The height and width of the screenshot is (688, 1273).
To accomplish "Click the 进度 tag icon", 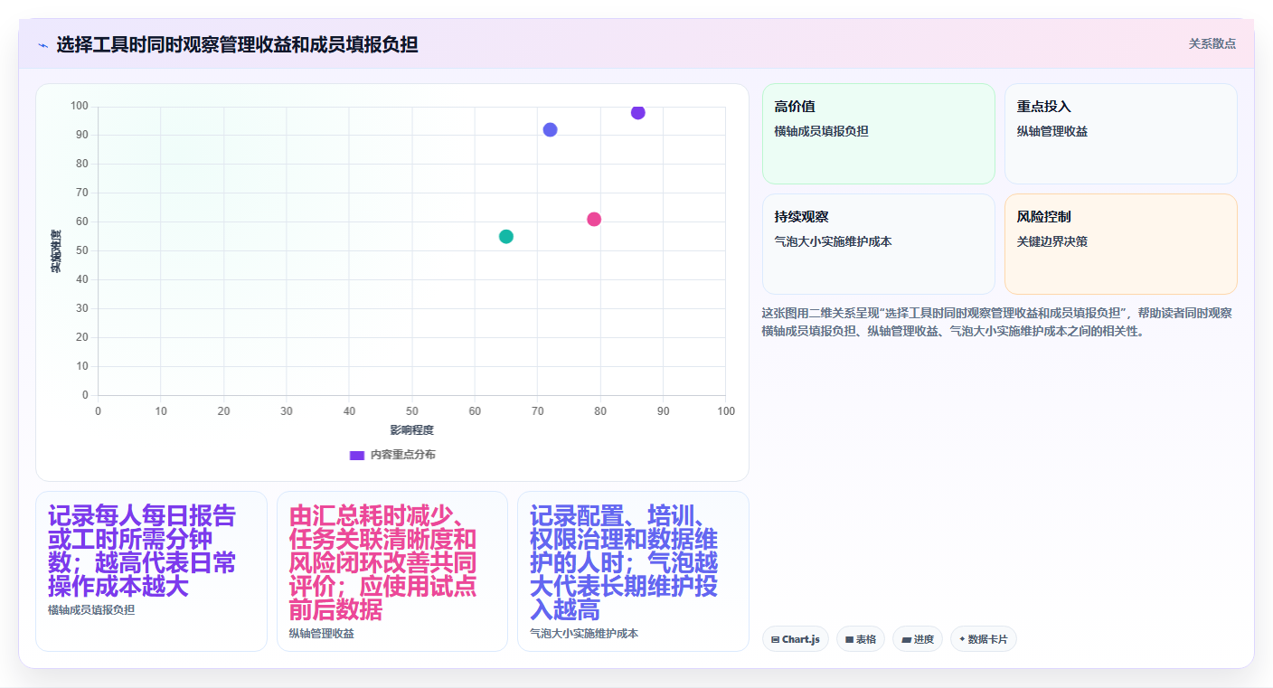I will (906, 639).
